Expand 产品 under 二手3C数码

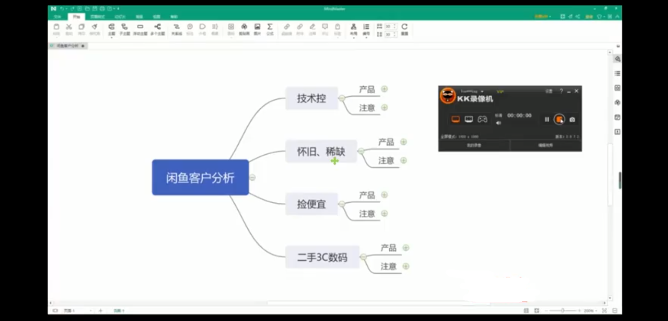click(x=406, y=248)
